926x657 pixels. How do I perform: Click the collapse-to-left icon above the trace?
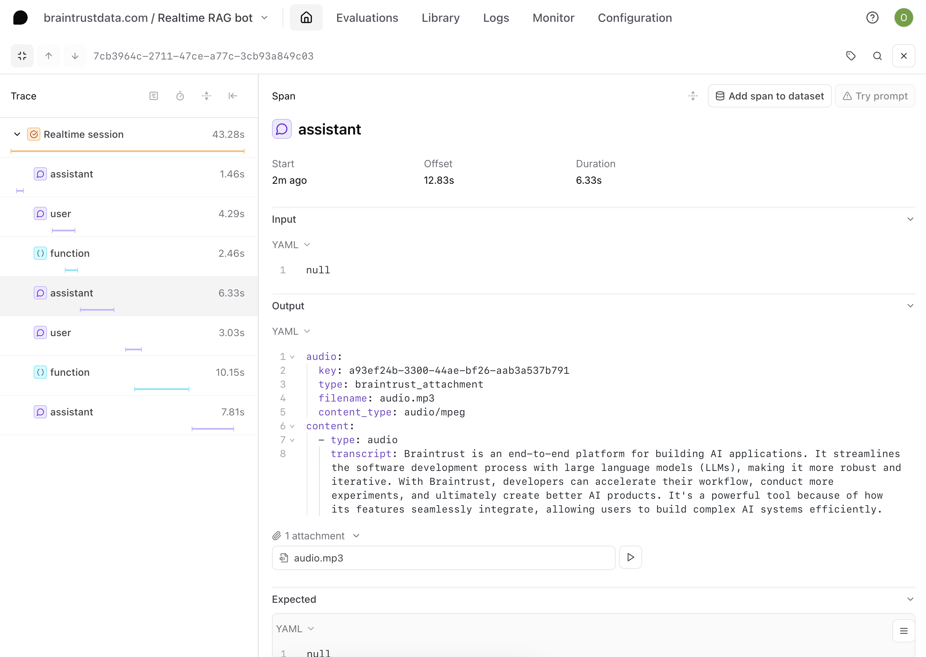(x=233, y=96)
